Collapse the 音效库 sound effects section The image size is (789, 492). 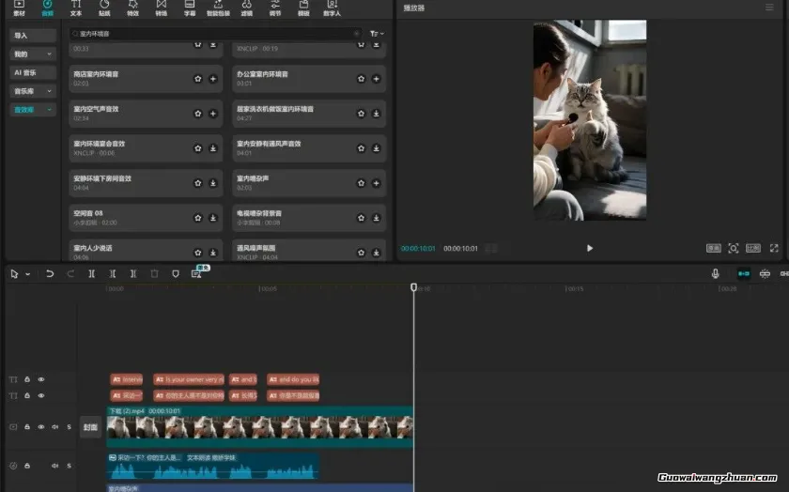33,110
